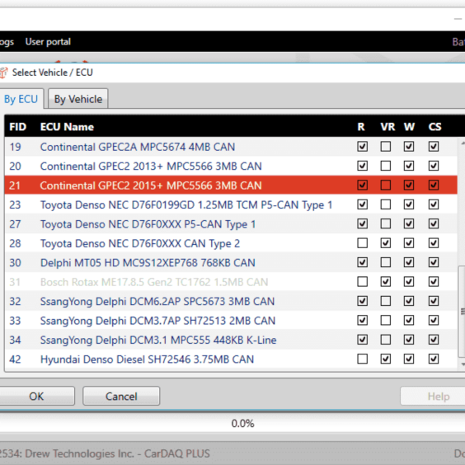This screenshot has width=465, height=465.
Task: Toggle R checkbox for Hyundai Denso Diesel row
Action: 363,359
